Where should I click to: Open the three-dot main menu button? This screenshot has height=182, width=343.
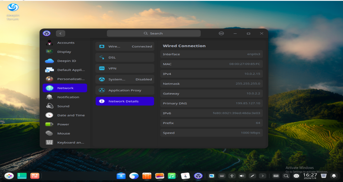pyautogui.click(x=221, y=33)
